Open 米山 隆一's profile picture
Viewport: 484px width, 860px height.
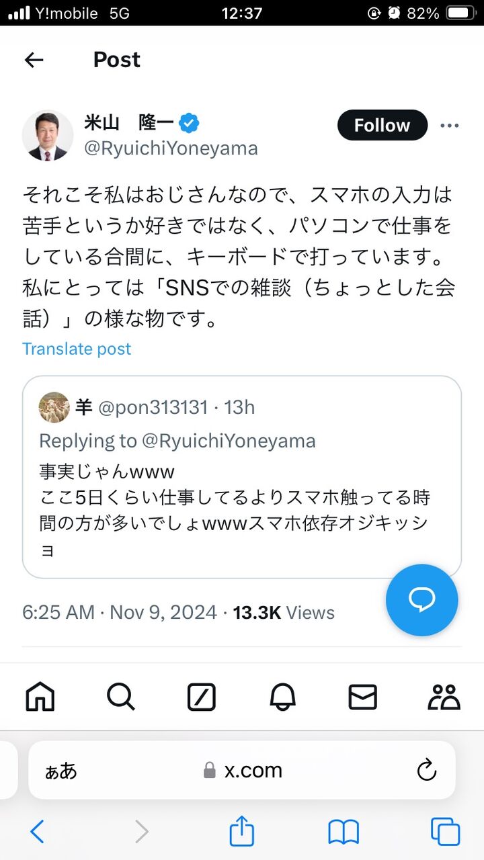click(48, 135)
